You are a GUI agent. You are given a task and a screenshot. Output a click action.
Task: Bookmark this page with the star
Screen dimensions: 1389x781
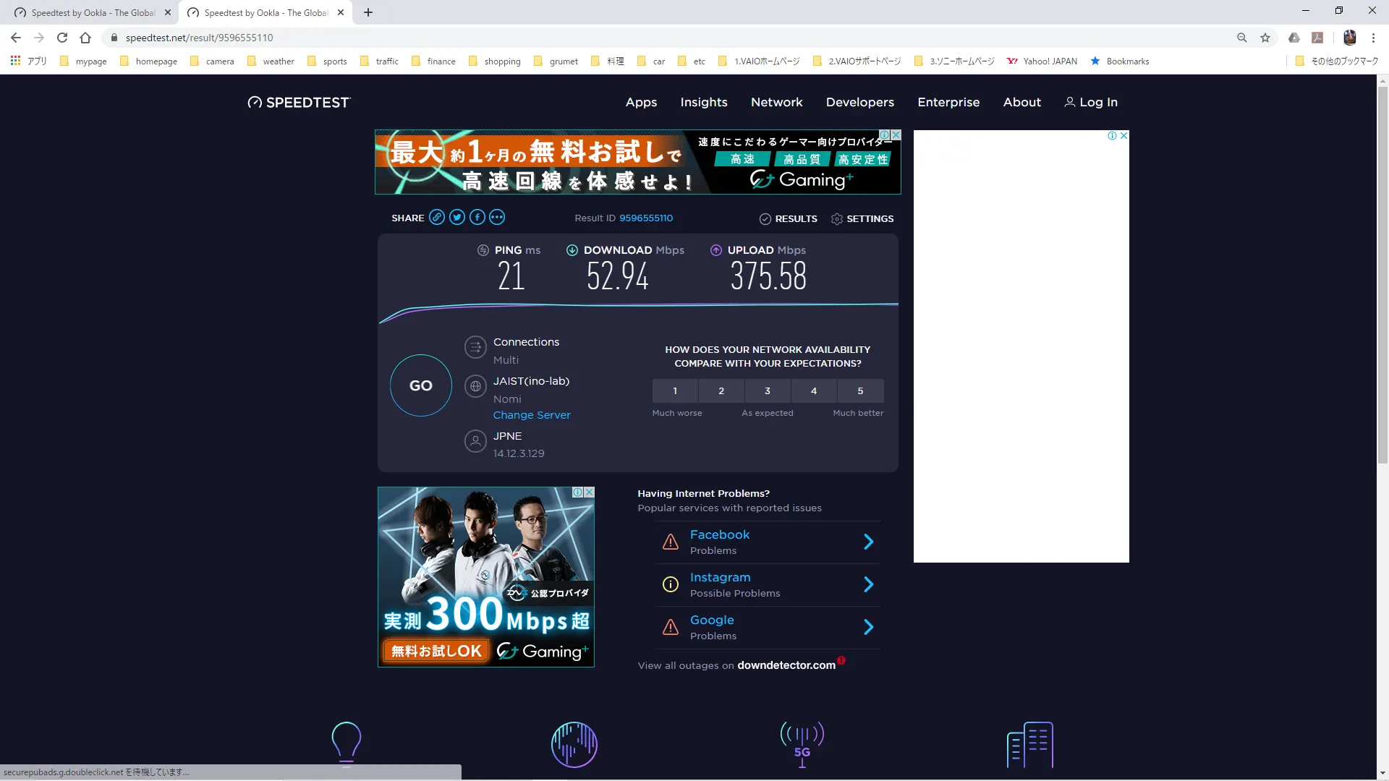(x=1265, y=38)
